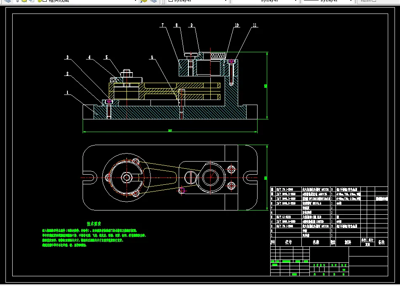Select the hex nut in the plan view

point(126,177)
